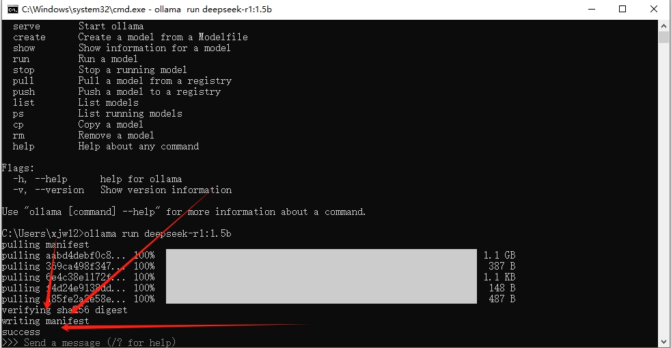The image size is (671, 348).
Task: Select the 'ps' command text
Action: coord(18,114)
